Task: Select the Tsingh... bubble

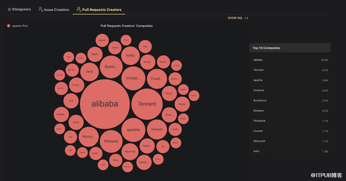Action: [183, 119]
